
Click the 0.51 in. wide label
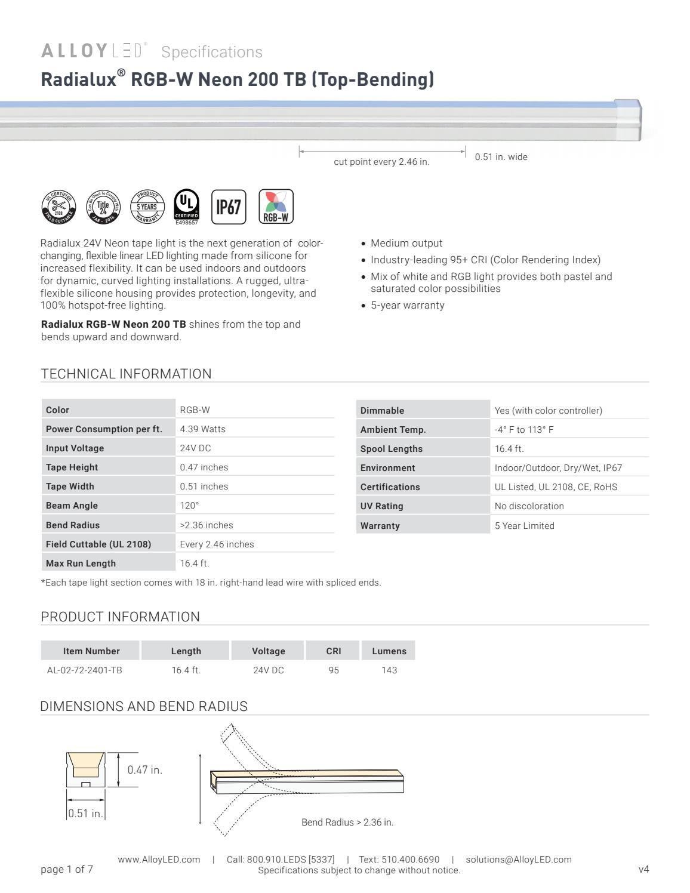pyautogui.click(x=501, y=157)
